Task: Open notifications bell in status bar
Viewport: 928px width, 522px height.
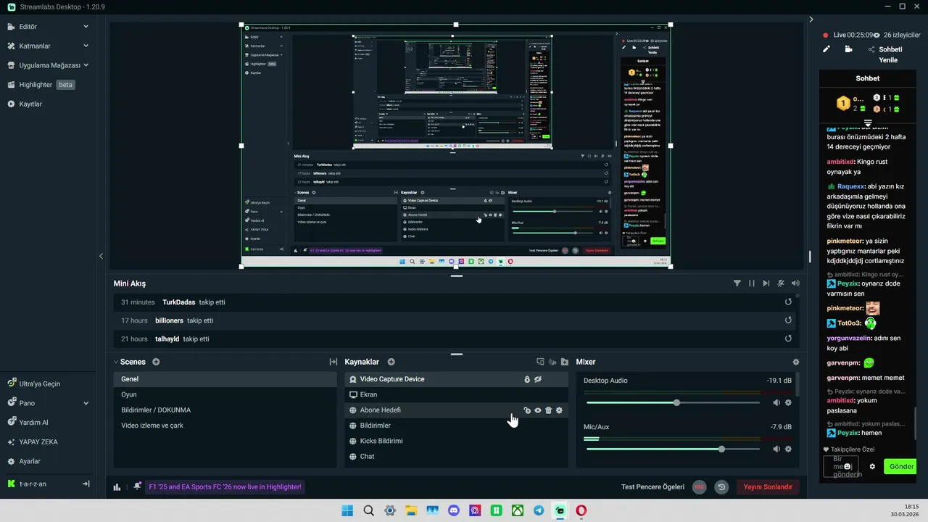Action: 137,486
